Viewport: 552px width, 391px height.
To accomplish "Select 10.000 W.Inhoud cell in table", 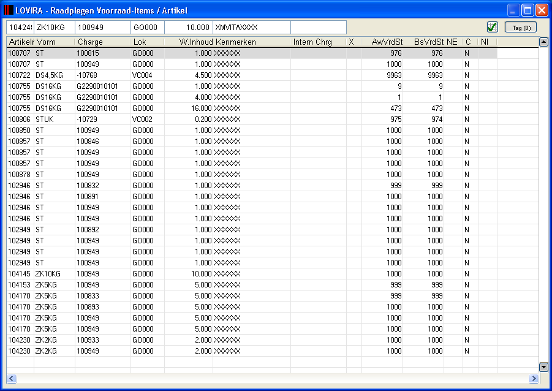I will [189, 274].
